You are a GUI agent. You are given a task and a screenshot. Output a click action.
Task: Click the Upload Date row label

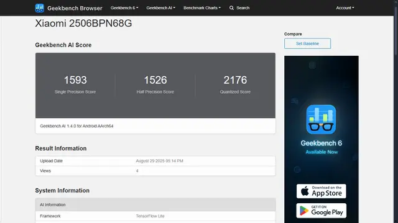tap(51, 161)
